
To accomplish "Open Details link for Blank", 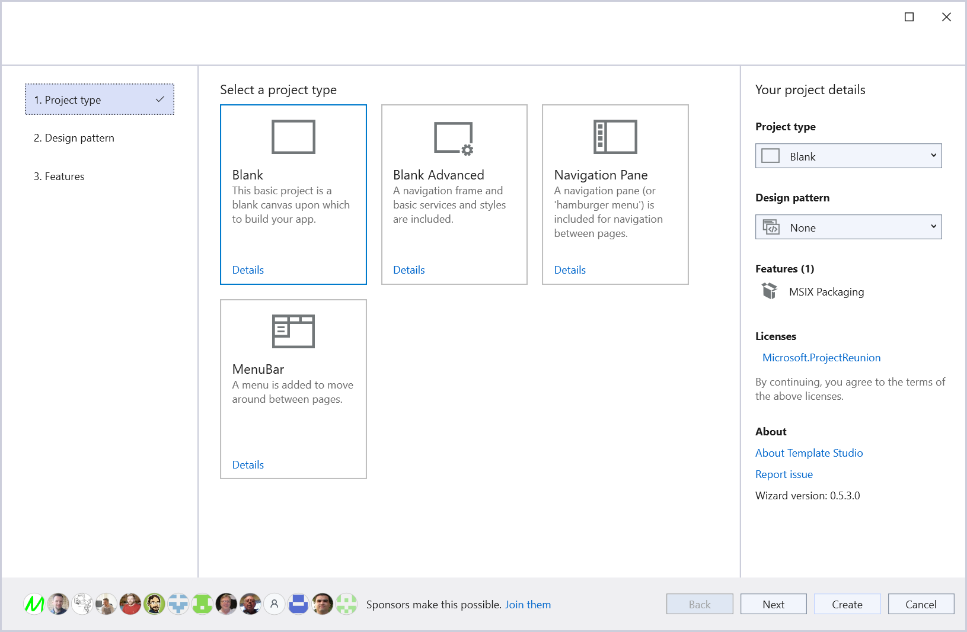I will [x=248, y=270].
